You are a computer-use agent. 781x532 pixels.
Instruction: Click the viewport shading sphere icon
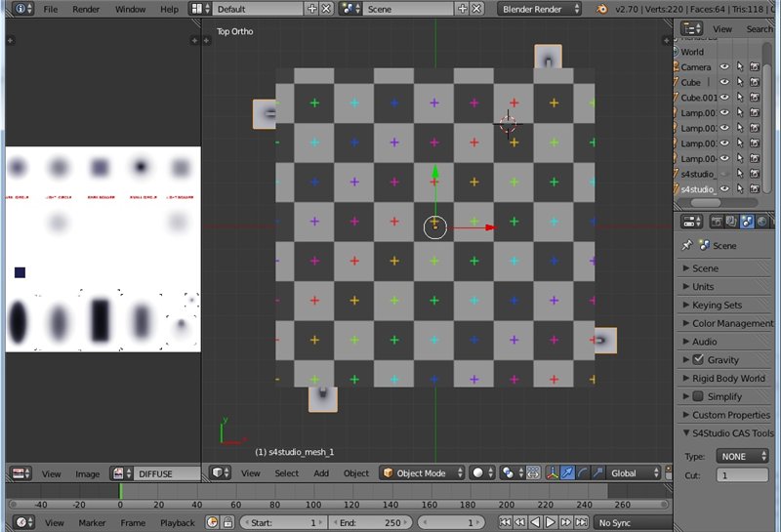click(x=478, y=473)
